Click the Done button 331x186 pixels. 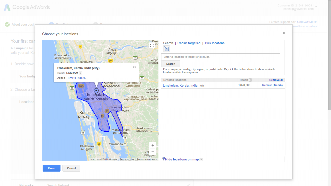coord(51,168)
